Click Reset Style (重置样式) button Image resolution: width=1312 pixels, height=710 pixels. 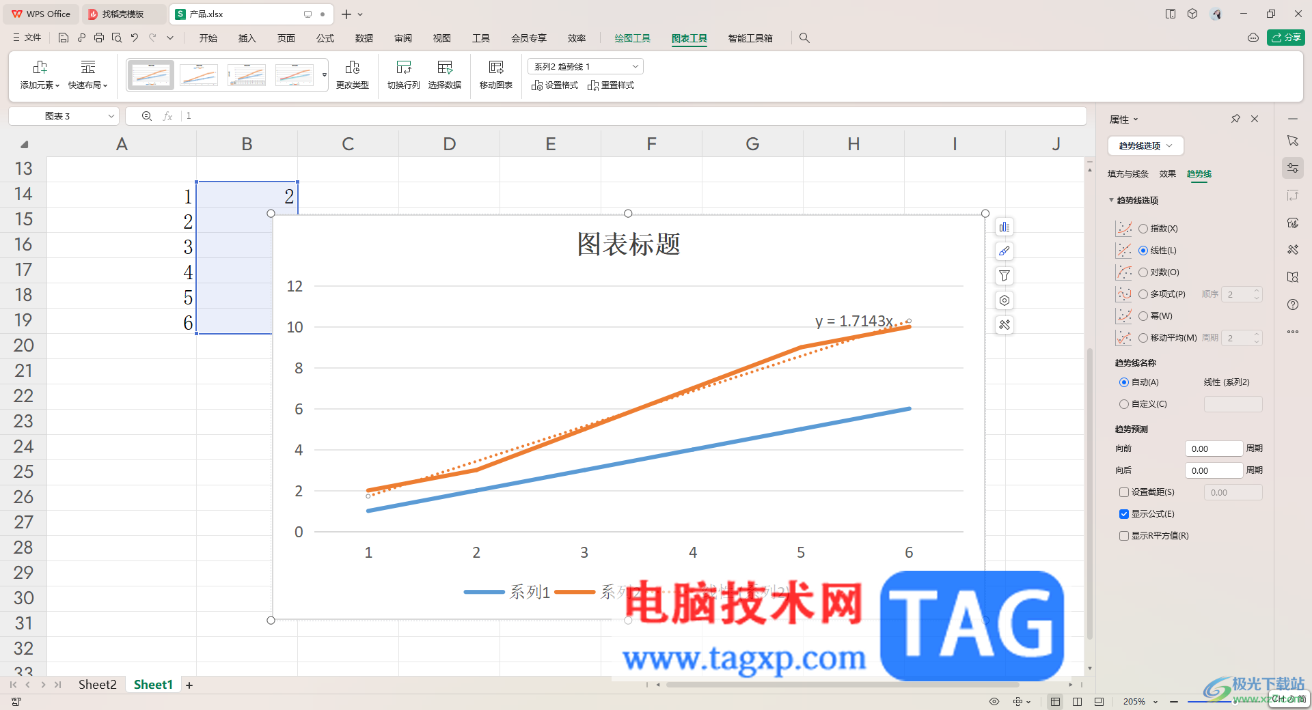click(611, 85)
